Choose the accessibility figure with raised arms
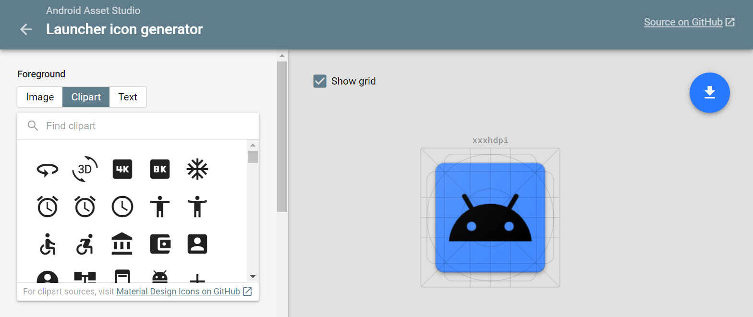The width and height of the screenshot is (753, 317). [197, 207]
